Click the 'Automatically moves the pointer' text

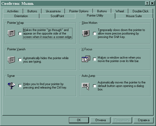coord(121,86)
